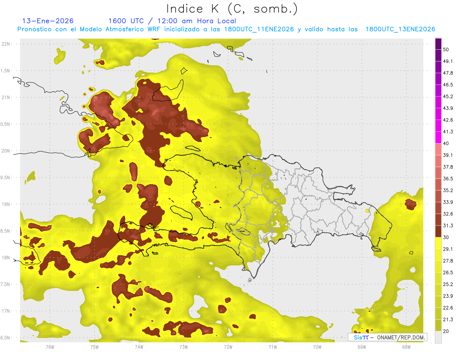Screen dimensions: 456x352
Task: Select the bright yellow legend segment between 29.1 and 30
Action: 438,243
